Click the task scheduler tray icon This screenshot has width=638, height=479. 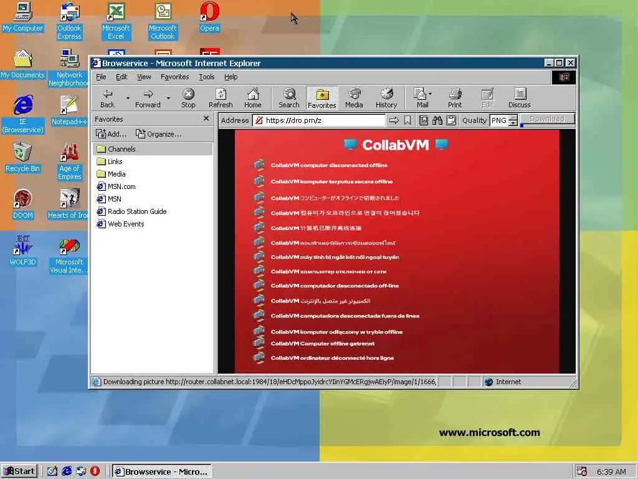(x=582, y=472)
